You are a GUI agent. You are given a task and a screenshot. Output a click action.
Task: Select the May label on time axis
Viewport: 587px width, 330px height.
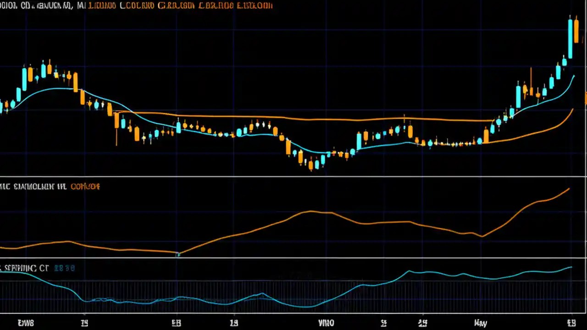tap(480, 323)
